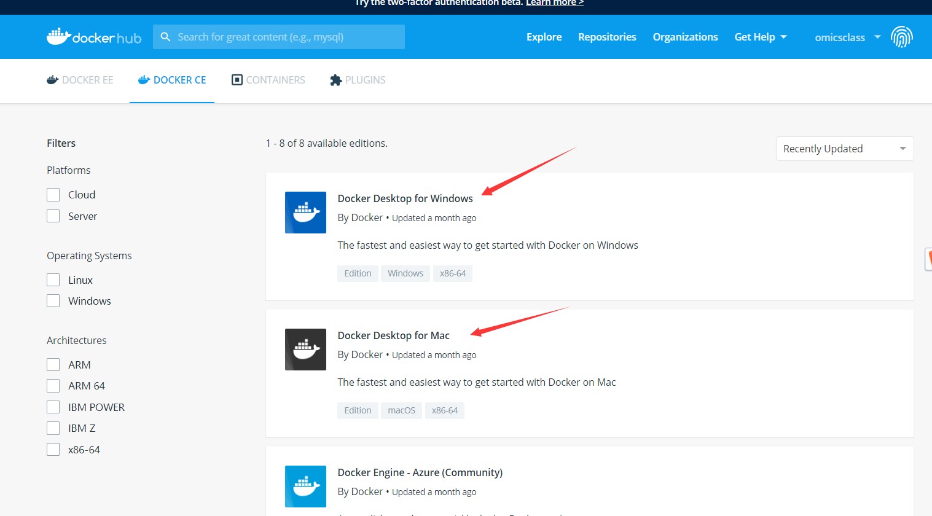Go to Explore in top navigation

pyautogui.click(x=544, y=37)
